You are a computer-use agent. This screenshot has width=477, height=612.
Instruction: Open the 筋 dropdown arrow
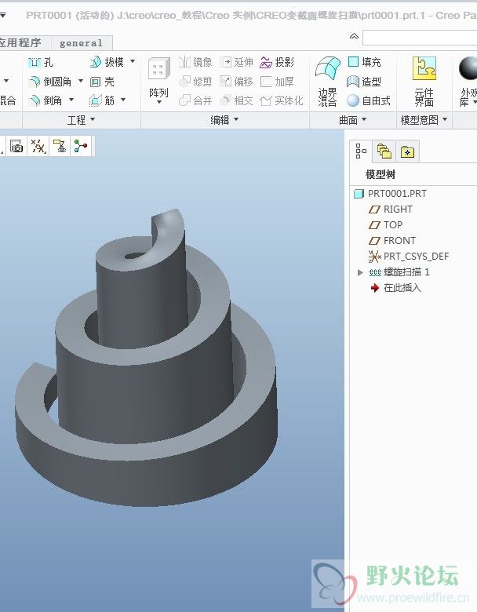(123, 100)
